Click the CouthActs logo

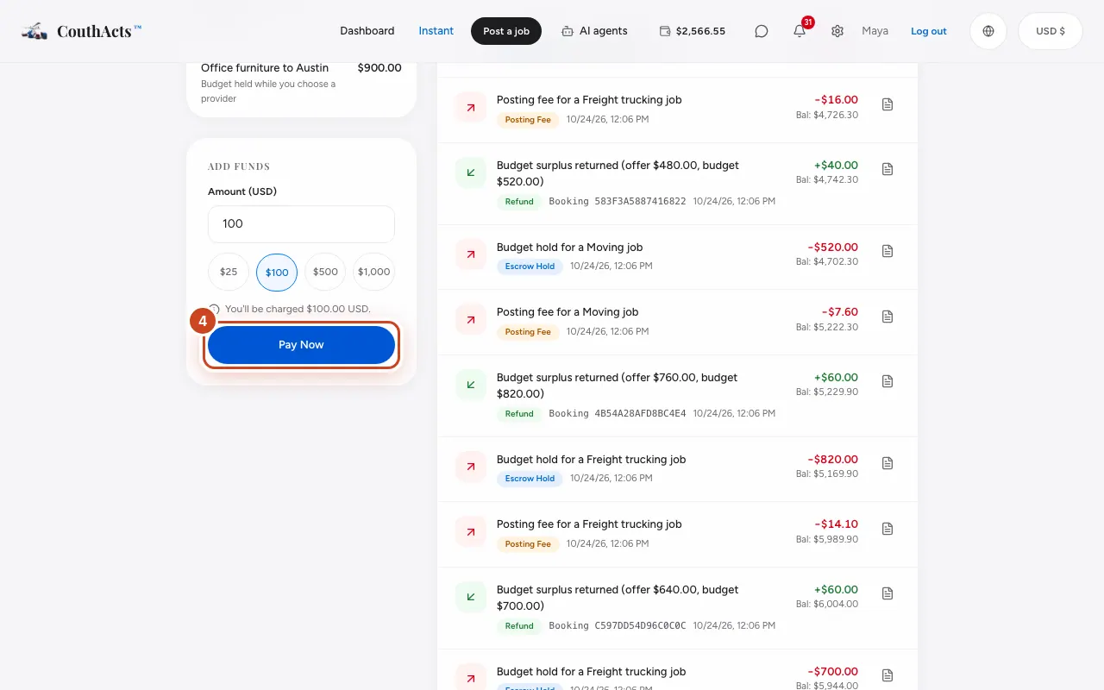point(81,31)
